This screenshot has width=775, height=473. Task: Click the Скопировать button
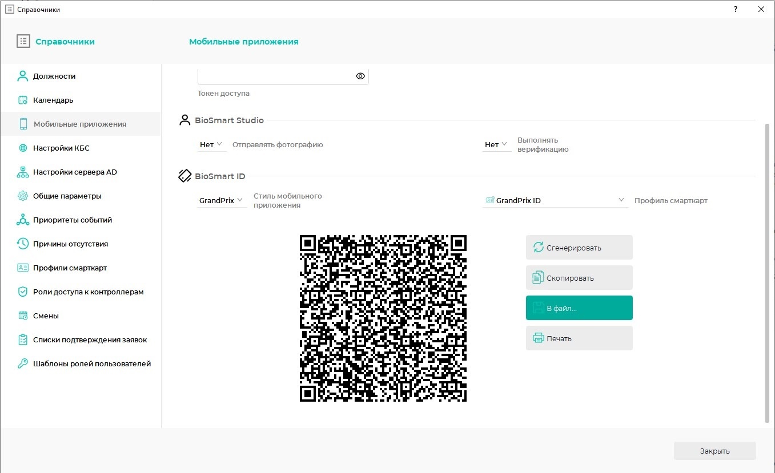point(579,278)
